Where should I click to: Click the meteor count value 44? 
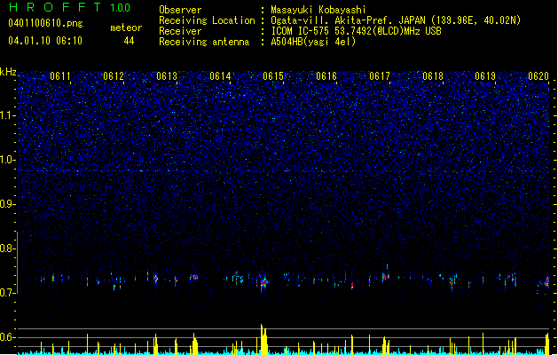tap(129, 41)
